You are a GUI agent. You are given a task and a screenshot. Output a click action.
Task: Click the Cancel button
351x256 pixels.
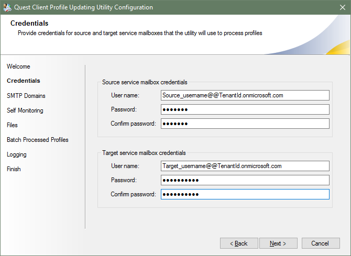click(x=320, y=243)
